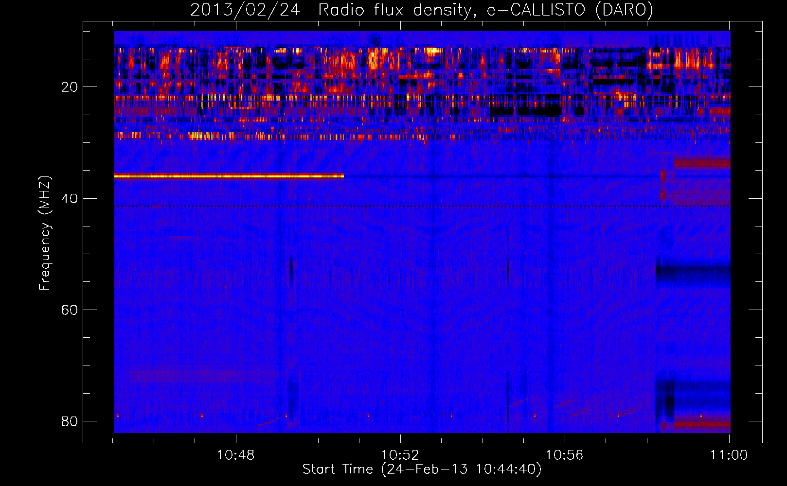This screenshot has width=787, height=486.
Task: Select the 'Frequency (MHZ)' y-axis label
Action: (45, 233)
